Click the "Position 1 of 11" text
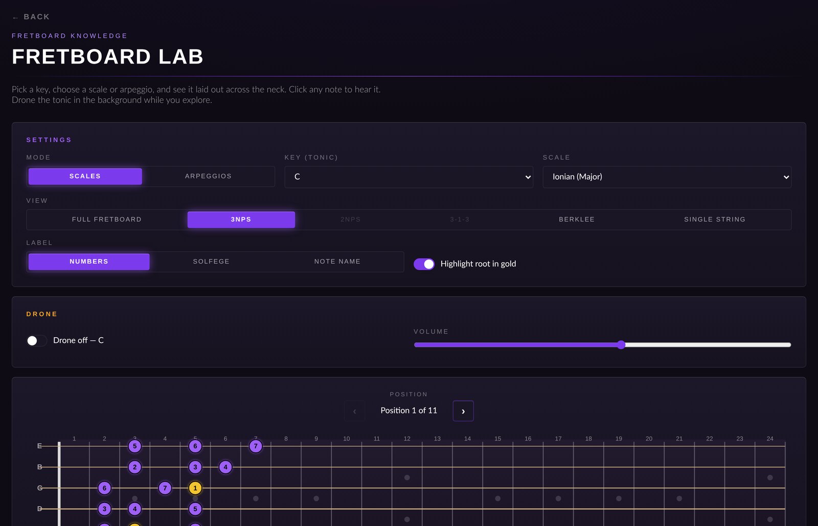 tap(409, 410)
